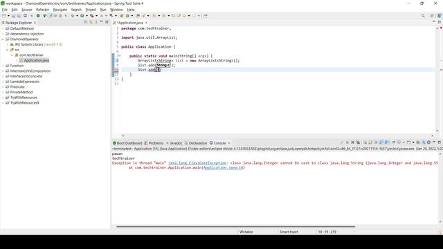Open the Display Selected Console dropdown arrow

pyautogui.click(x=404, y=142)
